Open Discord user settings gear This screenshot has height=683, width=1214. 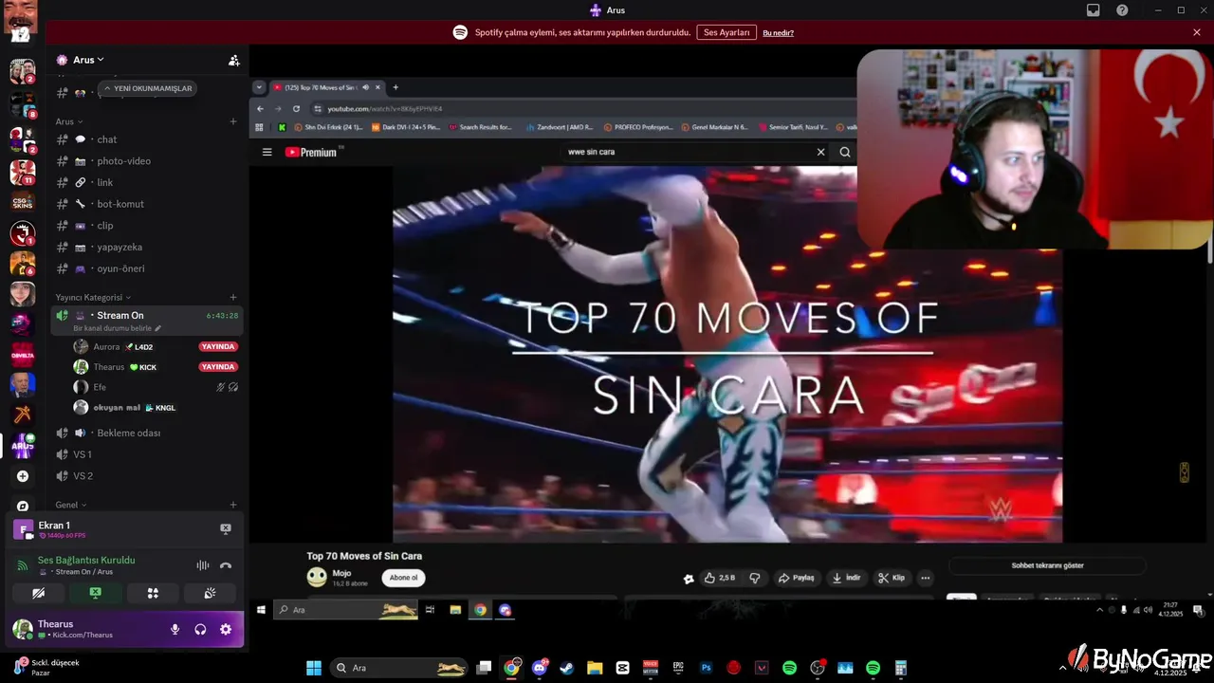(226, 629)
